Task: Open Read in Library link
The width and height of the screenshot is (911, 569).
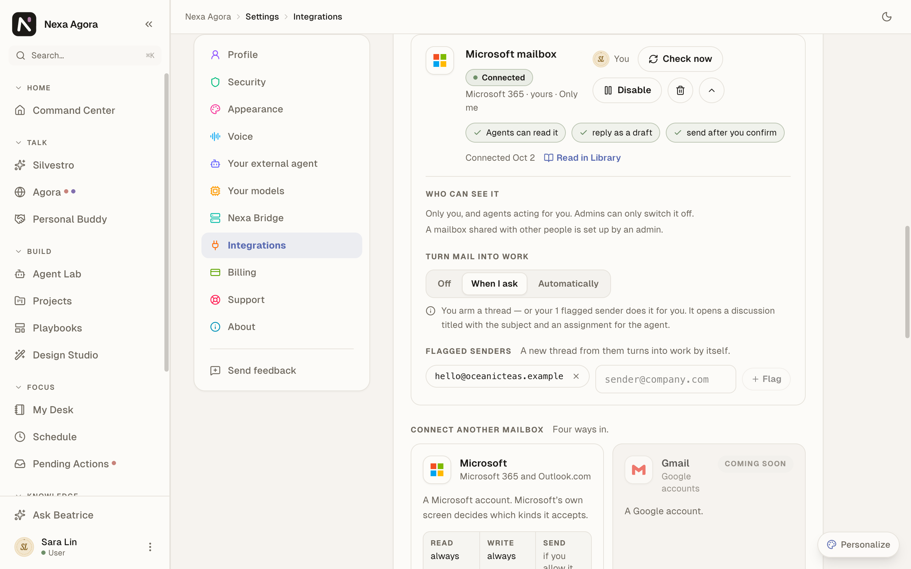Action: tap(582, 158)
